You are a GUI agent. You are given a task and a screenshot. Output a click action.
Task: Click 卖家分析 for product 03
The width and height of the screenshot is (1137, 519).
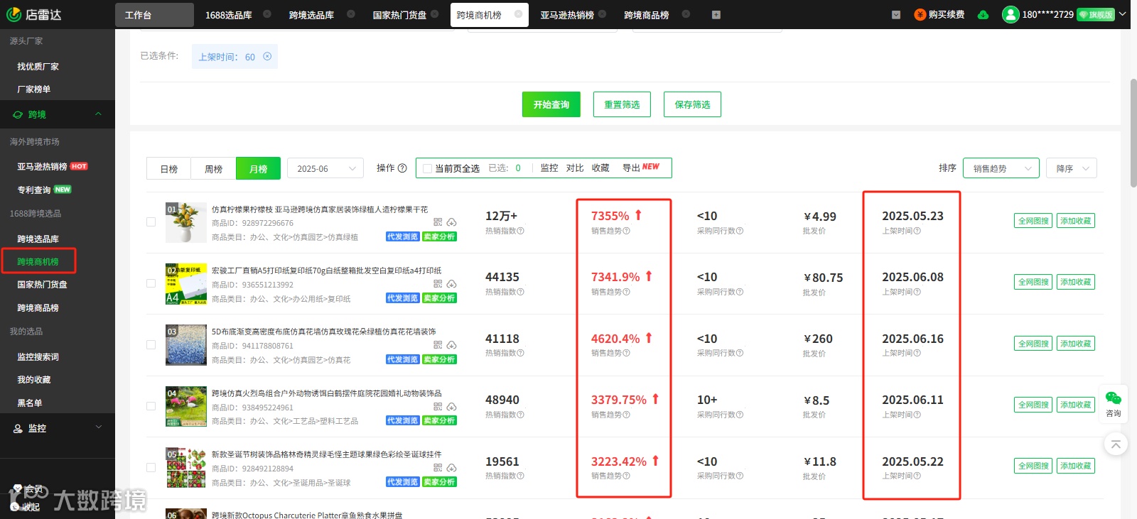coord(439,359)
